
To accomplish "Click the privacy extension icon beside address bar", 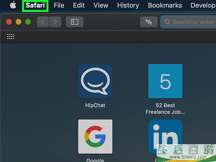I will pyautogui.click(x=149, y=22).
